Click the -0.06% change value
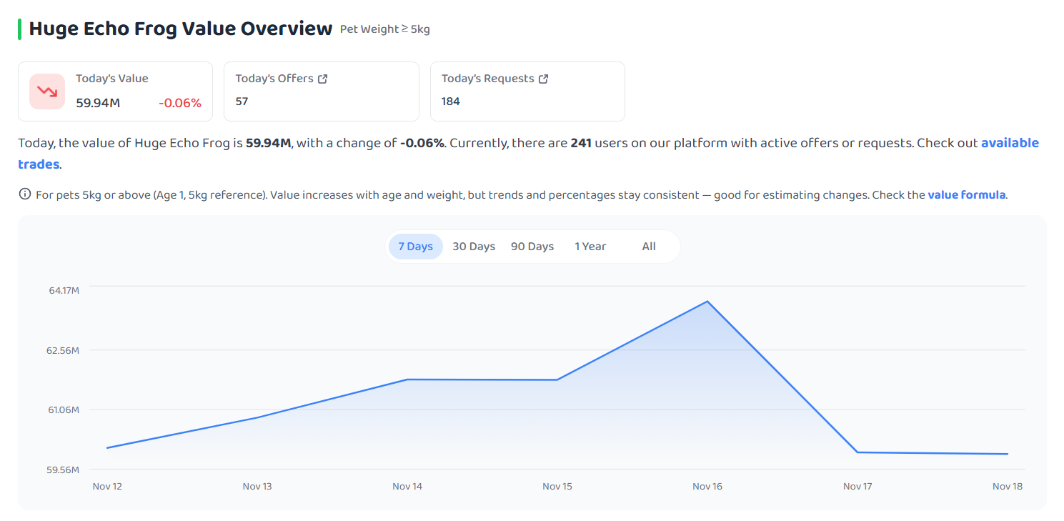Screen dimensions: 1064x521 pos(180,103)
